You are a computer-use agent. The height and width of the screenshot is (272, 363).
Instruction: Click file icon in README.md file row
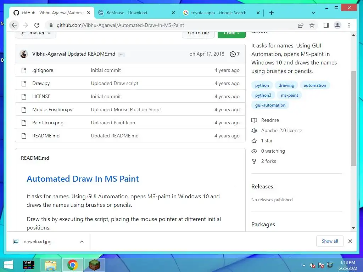24,136
